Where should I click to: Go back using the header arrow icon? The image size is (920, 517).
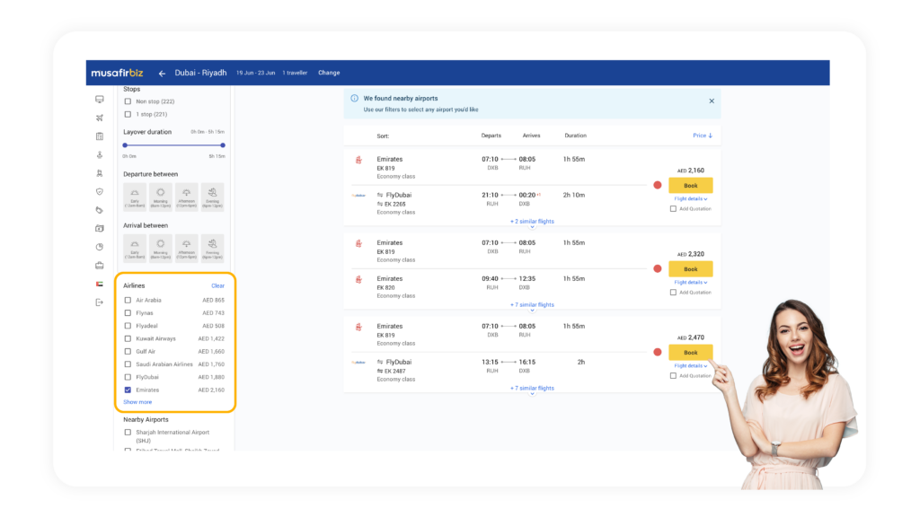point(162,74)
